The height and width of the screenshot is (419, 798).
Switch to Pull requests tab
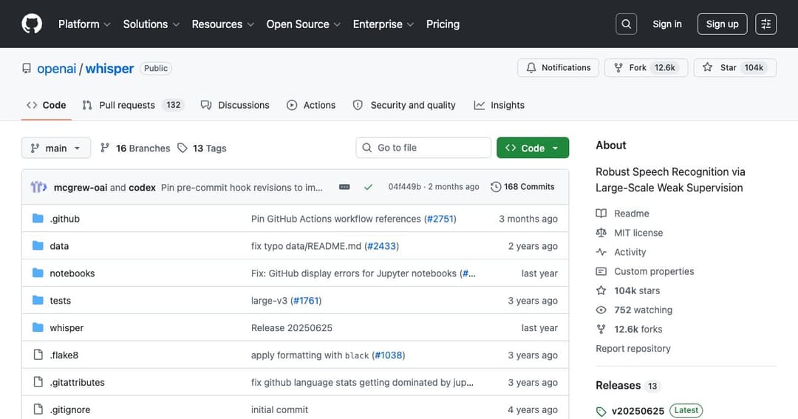[132, 105]
